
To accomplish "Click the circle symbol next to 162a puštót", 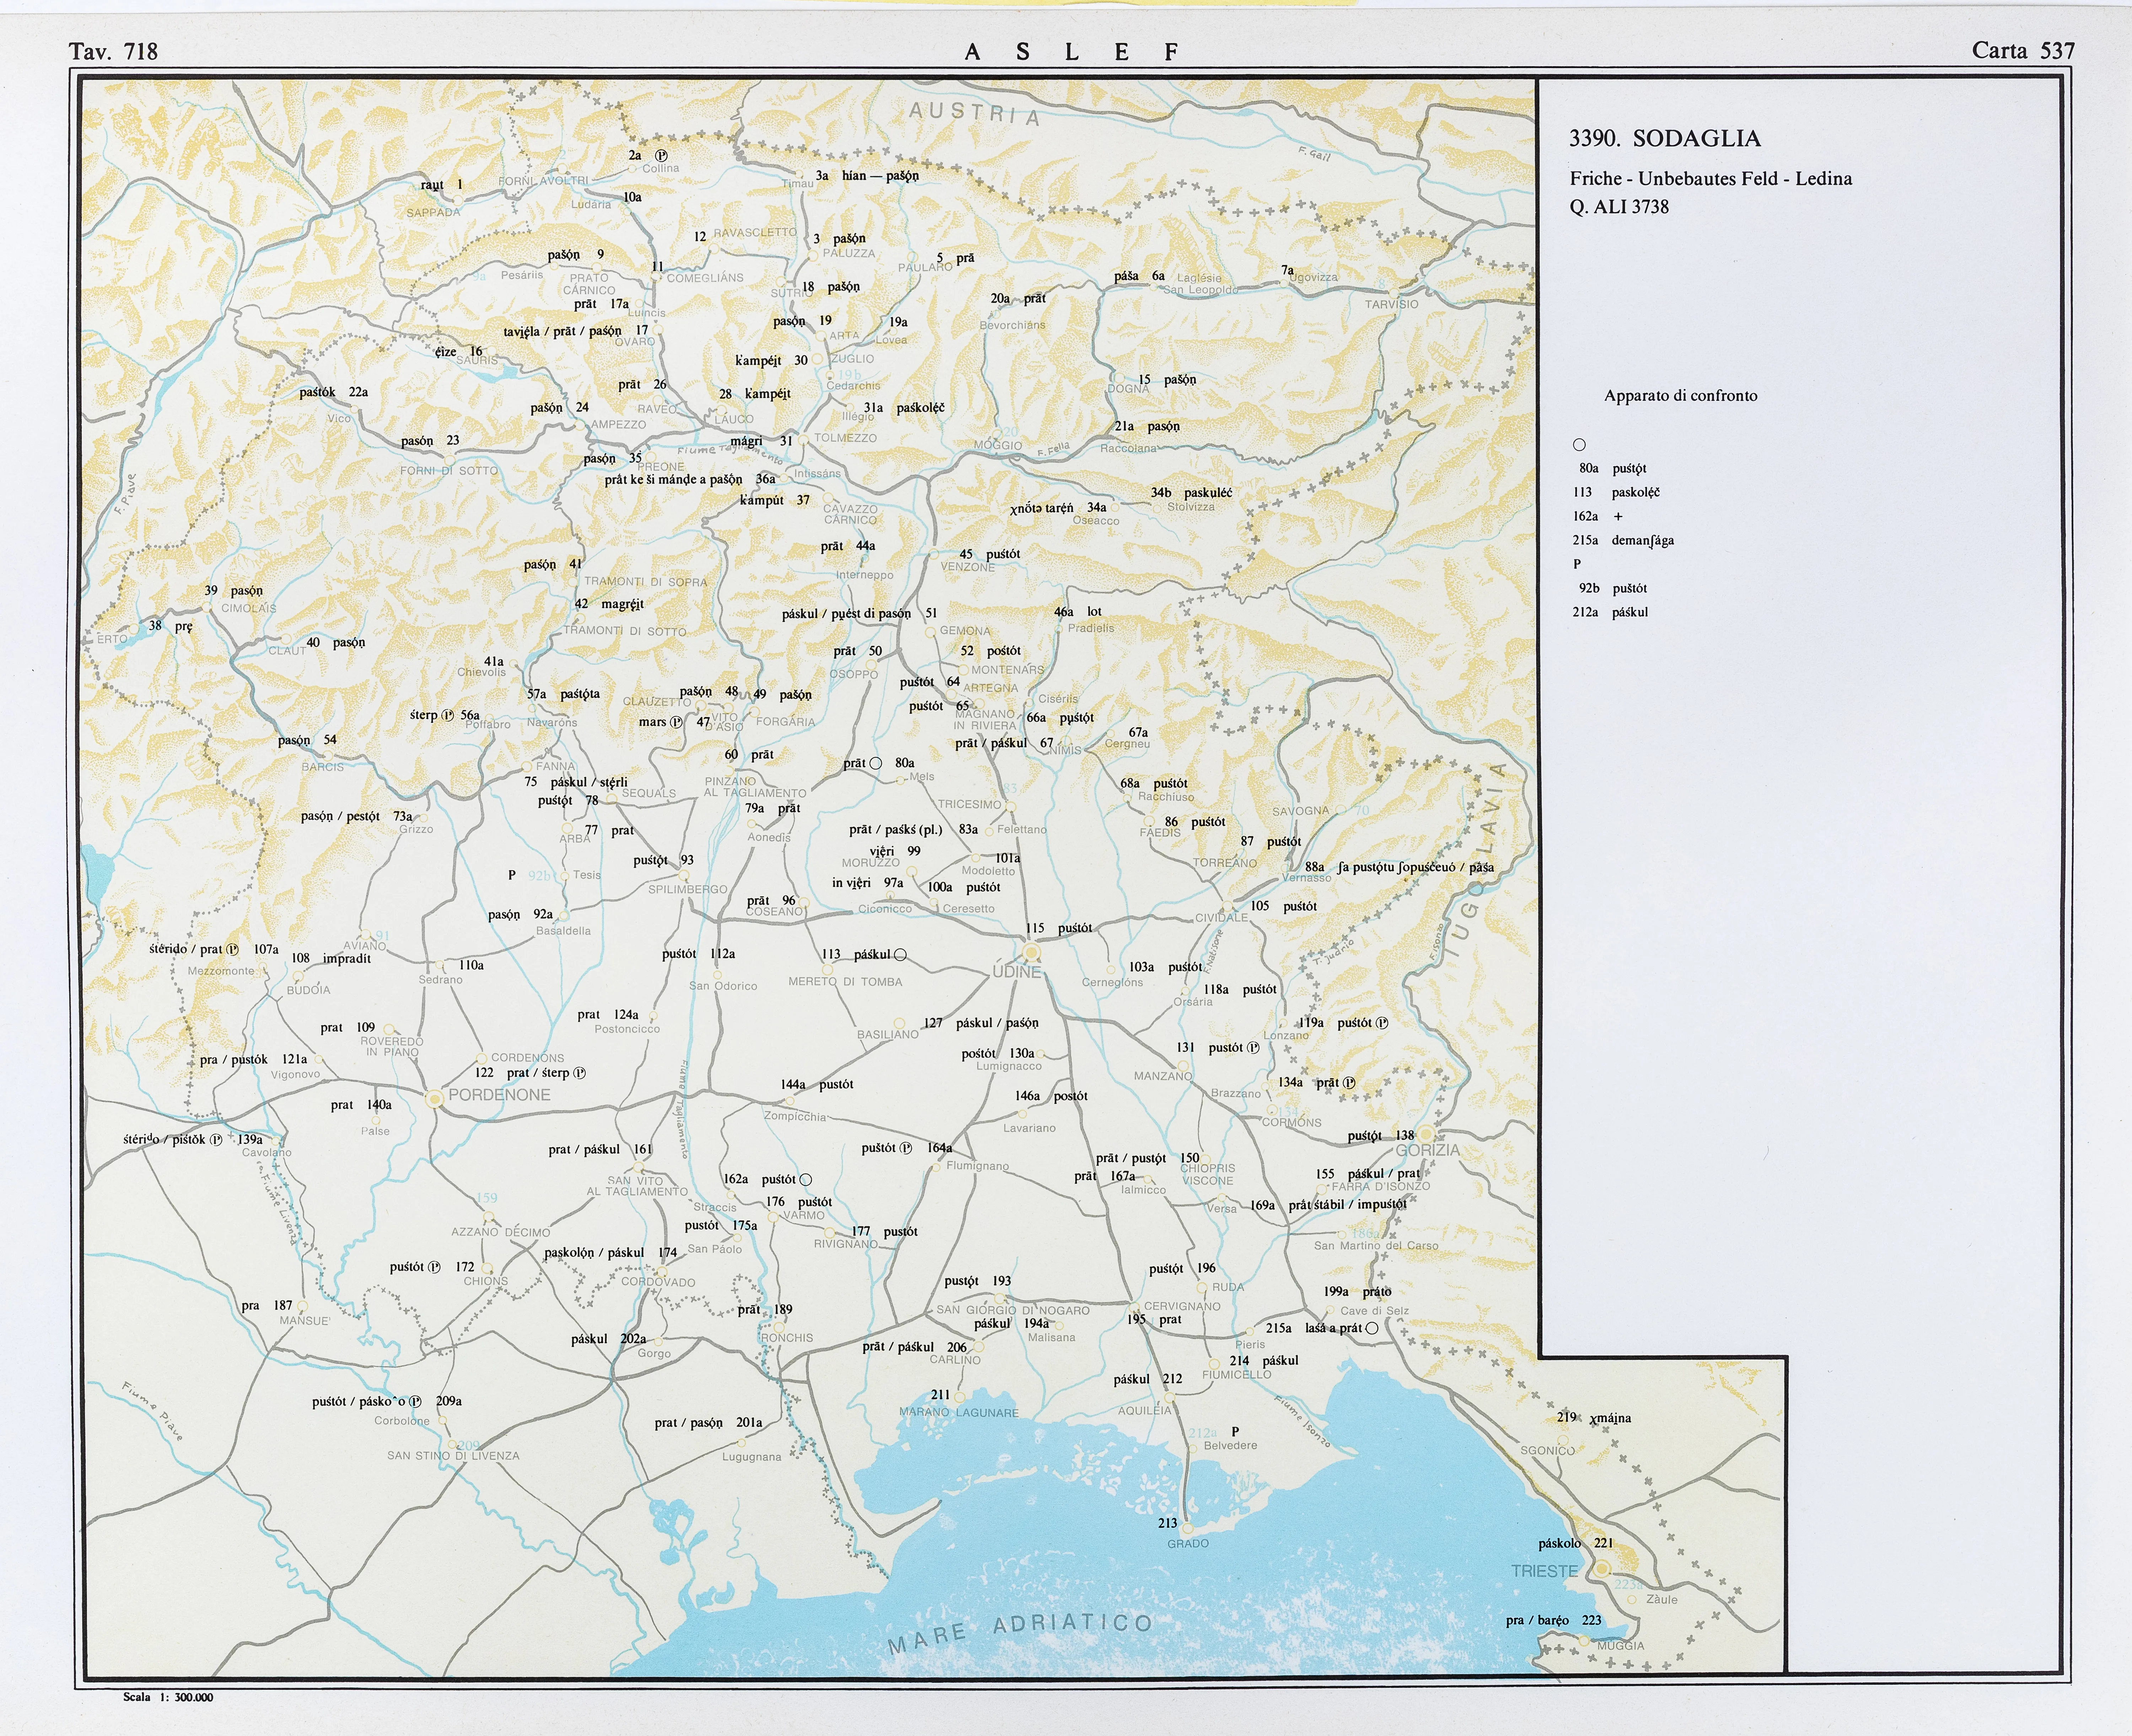I will pyautogui.click(x=806, y=1180).
